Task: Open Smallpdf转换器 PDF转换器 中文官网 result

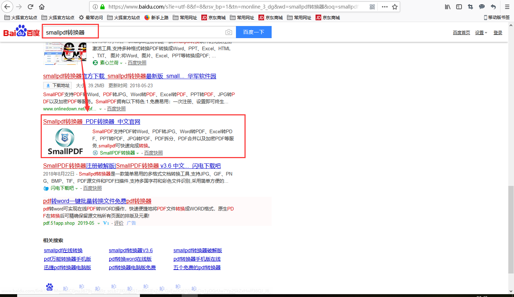Action: click(x=92, y=121)
